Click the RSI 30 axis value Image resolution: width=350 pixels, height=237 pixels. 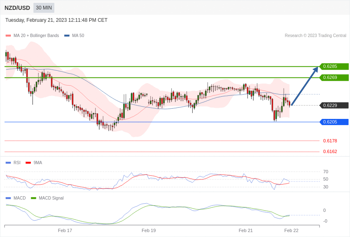326,187
